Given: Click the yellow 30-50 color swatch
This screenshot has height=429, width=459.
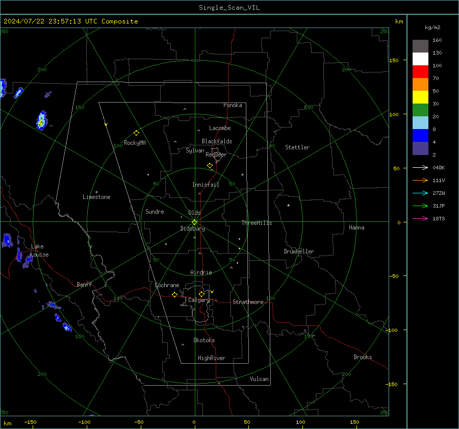Looking at the screenshot, I should [420, 97].
